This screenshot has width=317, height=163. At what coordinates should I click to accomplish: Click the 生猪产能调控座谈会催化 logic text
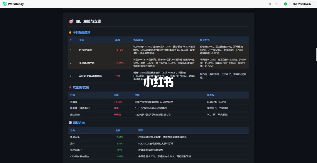tap(154, 102)
